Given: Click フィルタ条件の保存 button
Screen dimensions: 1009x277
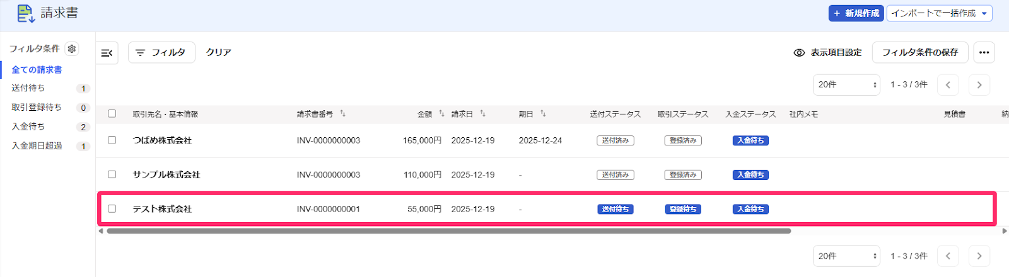Looking at the screenshot, I should (919, 52).
